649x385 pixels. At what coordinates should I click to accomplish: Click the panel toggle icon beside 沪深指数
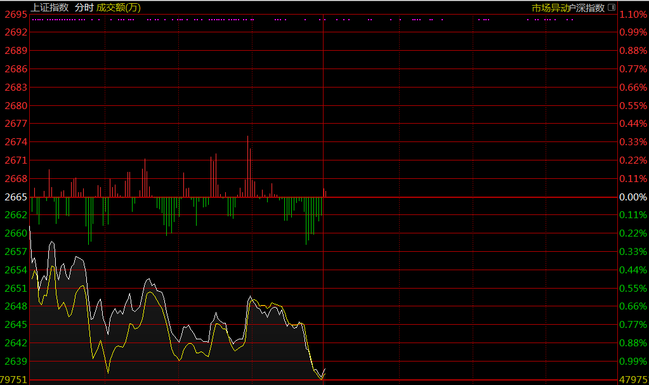point(612,8)
